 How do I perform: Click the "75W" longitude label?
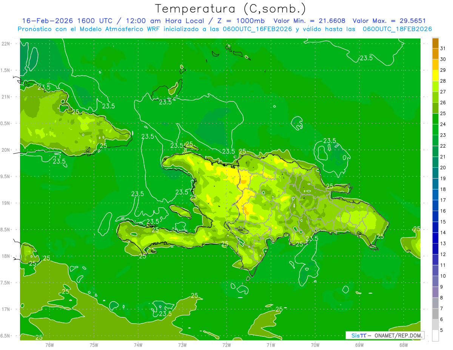tap(94, 345)
